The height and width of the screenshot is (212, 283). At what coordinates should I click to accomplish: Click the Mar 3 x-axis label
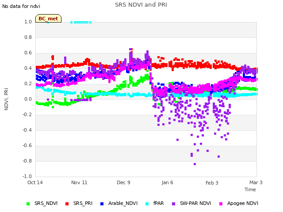pos(256,182)
